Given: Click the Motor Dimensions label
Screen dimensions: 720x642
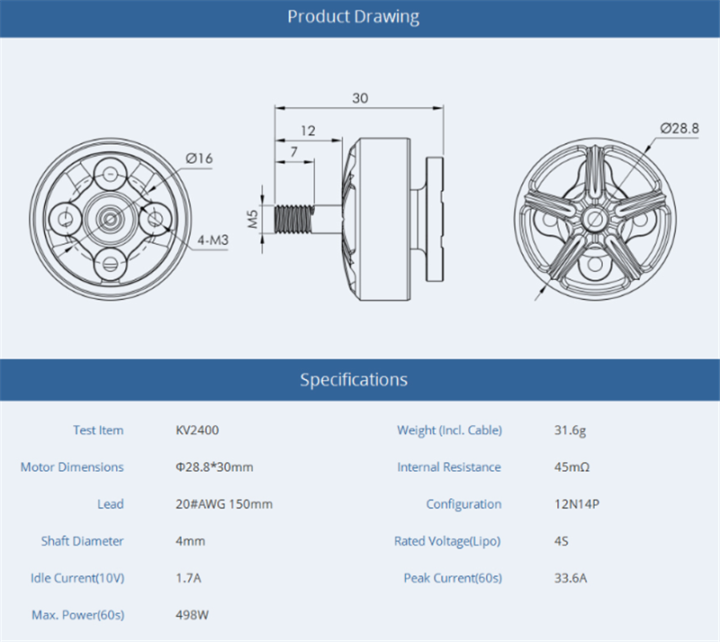Looking at the screenshot, I should [x=72, y=467].
